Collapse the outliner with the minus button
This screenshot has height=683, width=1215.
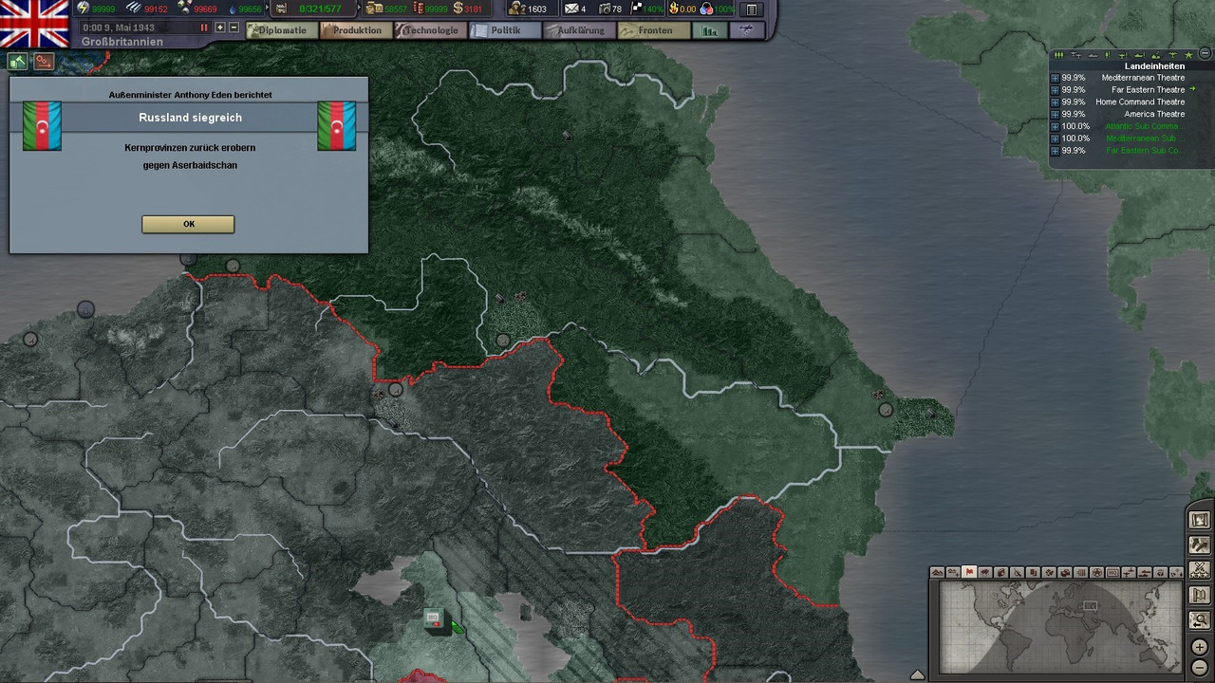[1205, 54]
